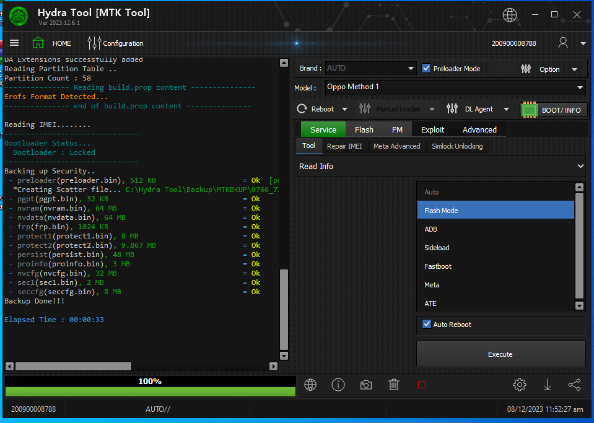This screenshot has width=594, height=423.
Task: Click serial 200900008788 in status bar
Action: pyautogui.click(x=33, y=409)
